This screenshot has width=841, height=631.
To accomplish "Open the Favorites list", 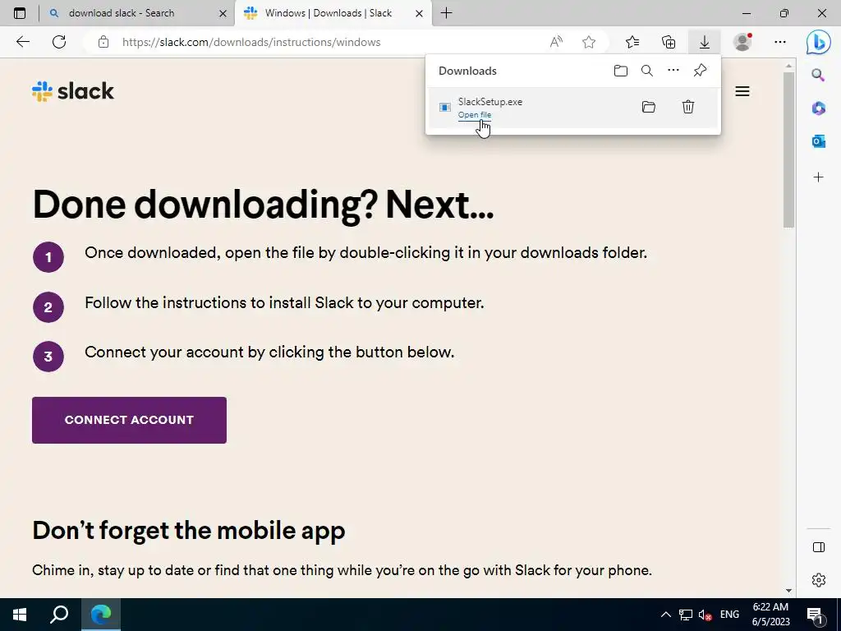I will coord(632,42).
